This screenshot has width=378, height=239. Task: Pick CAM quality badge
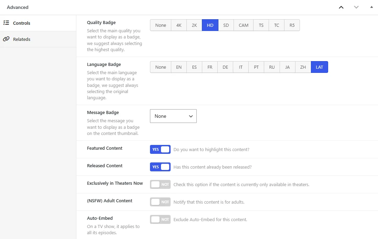coord(244,25)
